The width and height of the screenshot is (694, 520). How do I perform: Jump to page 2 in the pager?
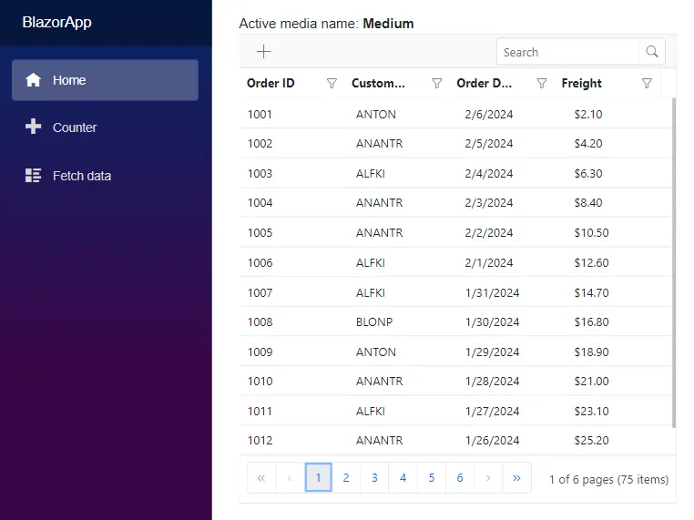point(346,478)
